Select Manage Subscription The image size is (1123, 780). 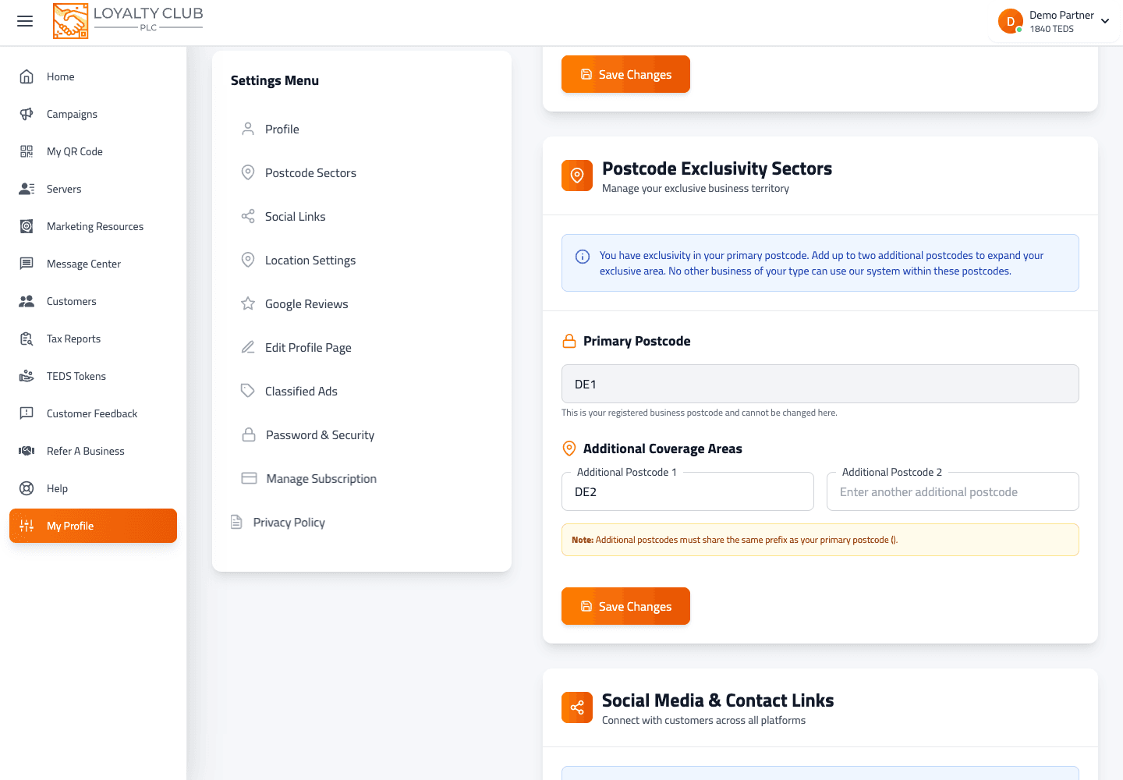click(362, 478)
